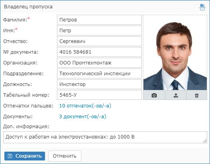The image size is (210, 164).
Task: Click the Доп. информация text area
Action: [105, 137]
